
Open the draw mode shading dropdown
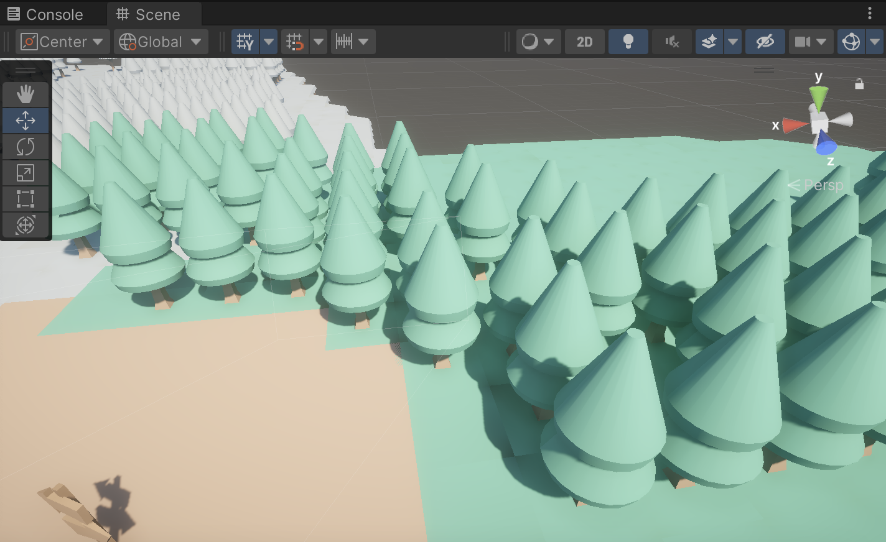pos(538,42)
